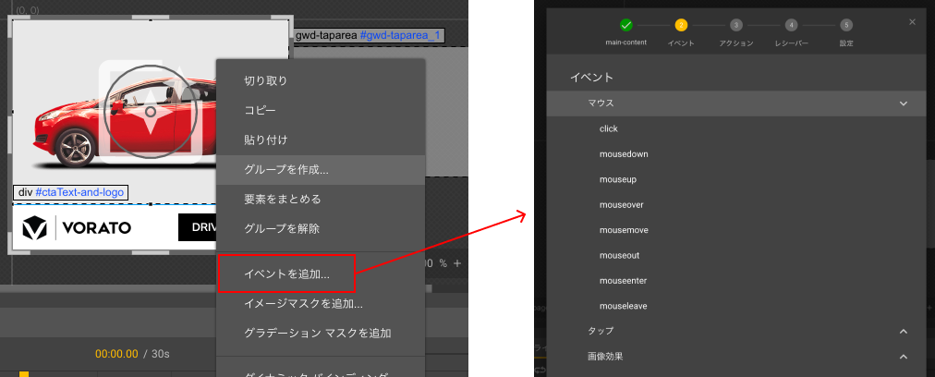The image size is (935, 377).
Task: Expand the タップ event category
Action: pyautogui.click(x=903, y=331)
